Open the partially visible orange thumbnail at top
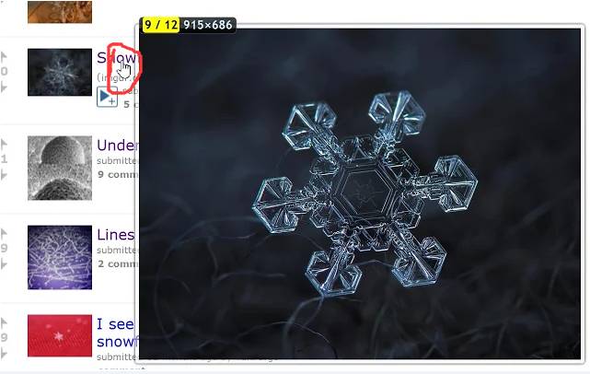 pos(60,12)
